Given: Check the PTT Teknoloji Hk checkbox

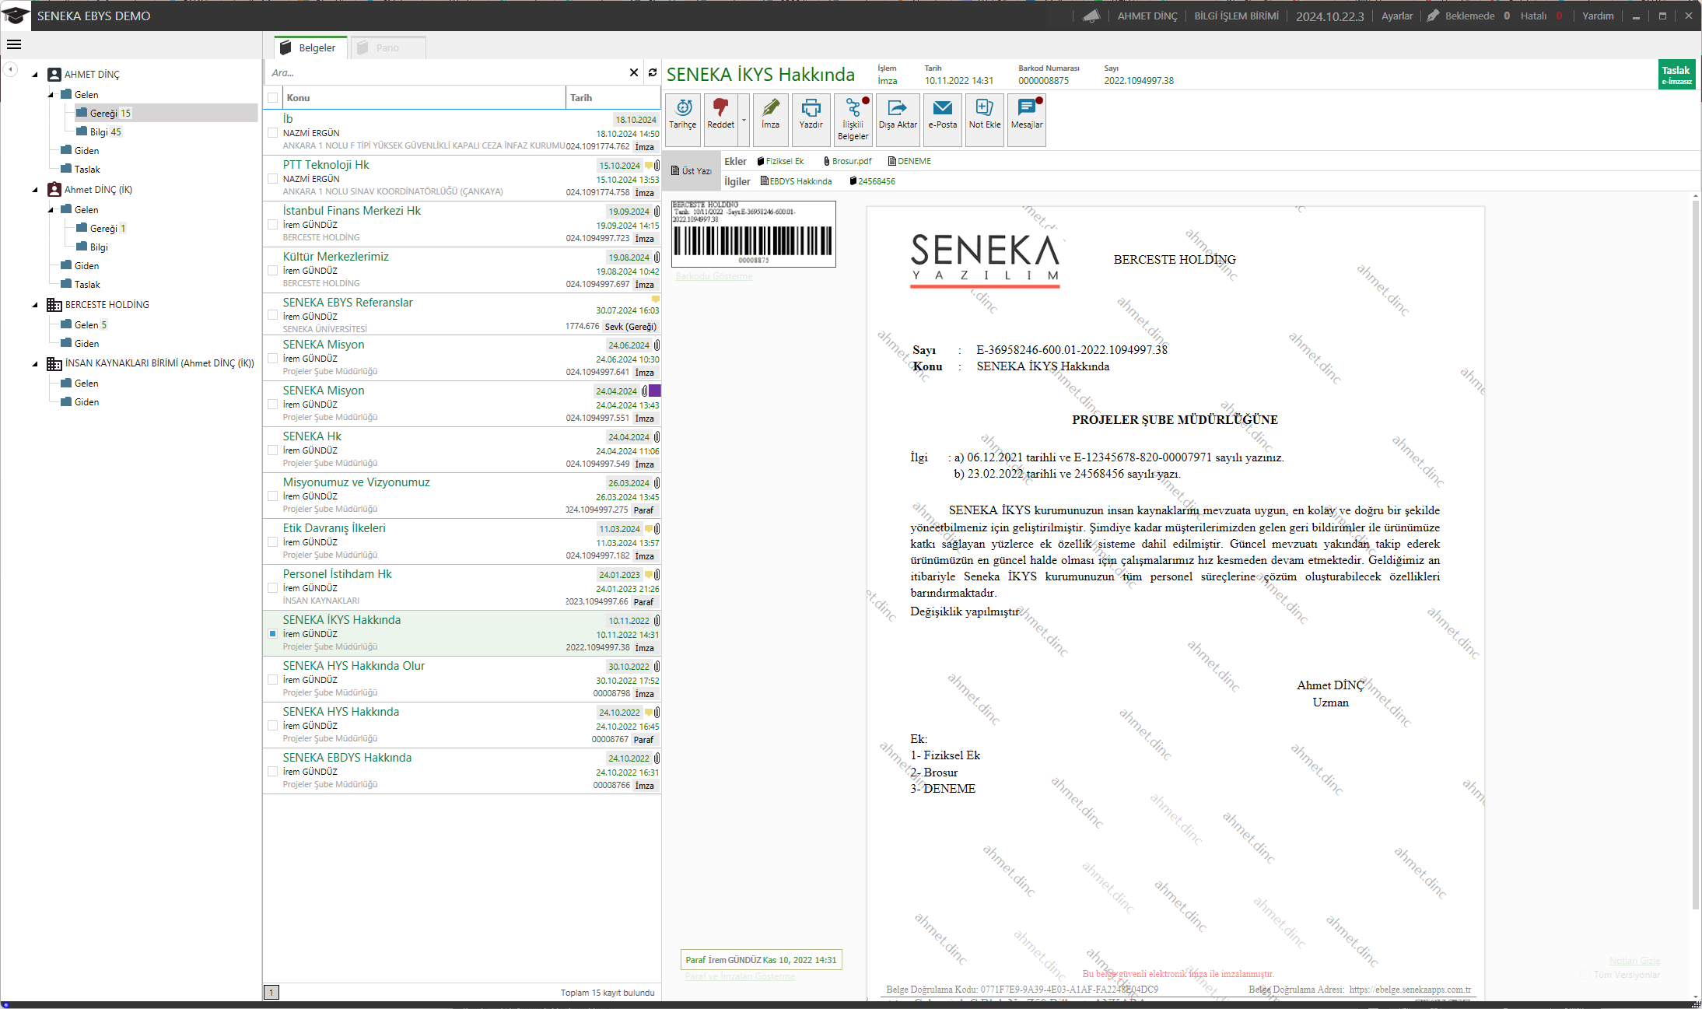Looking at the screenshot, I should 272,179.
